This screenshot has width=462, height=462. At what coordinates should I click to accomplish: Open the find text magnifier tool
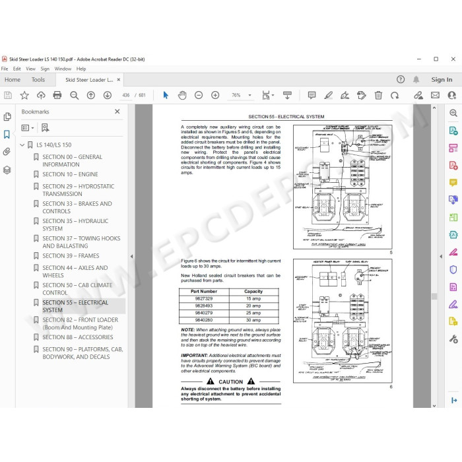(74, 95)
